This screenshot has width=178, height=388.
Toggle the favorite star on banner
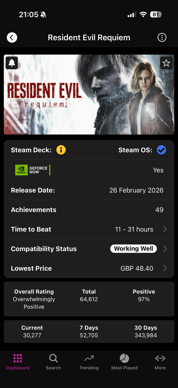pos(166,63)
